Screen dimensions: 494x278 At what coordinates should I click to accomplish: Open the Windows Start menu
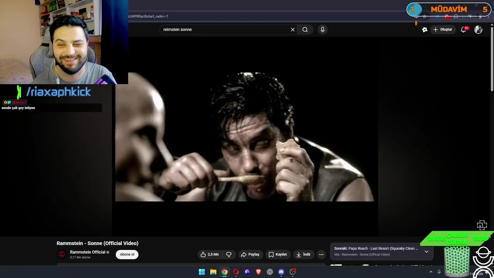(x=202, y=272)
